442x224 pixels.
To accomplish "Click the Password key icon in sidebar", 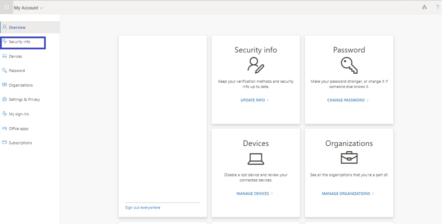I will [x=5, y=70].
